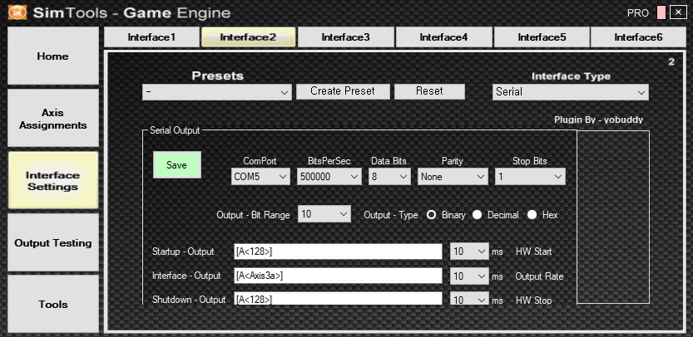Open the Interface Type dropdown showing Serial
This screenshot has width=693, height=337.
point(571,92)
